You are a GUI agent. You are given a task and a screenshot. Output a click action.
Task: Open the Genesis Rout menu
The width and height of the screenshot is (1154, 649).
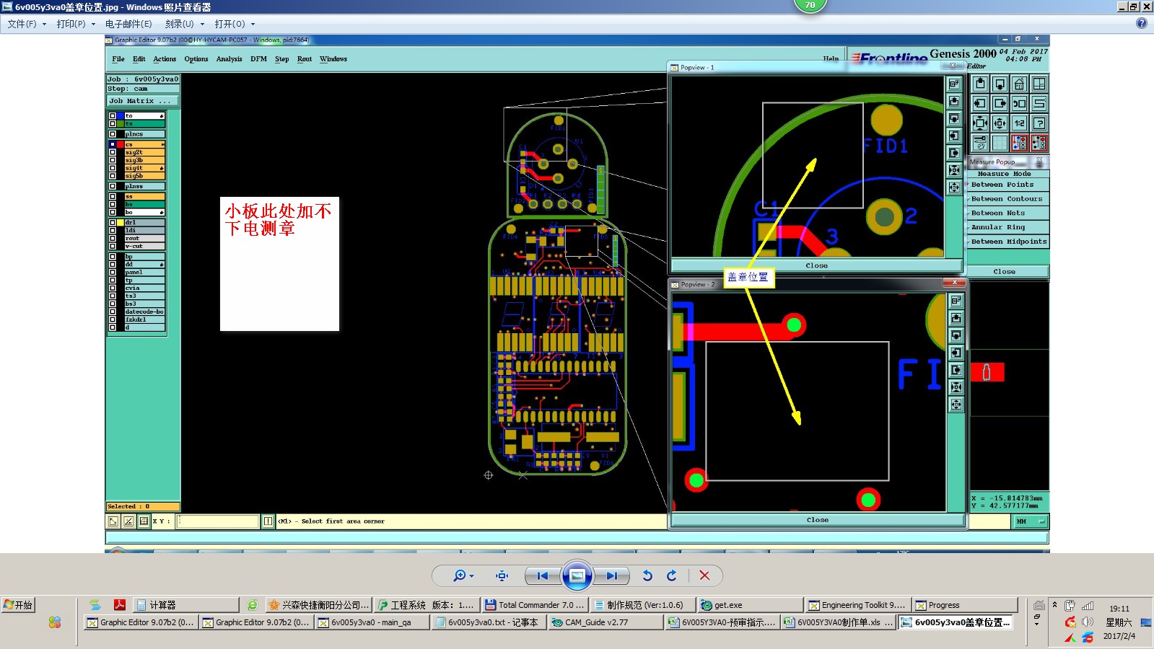coord(305,59)
